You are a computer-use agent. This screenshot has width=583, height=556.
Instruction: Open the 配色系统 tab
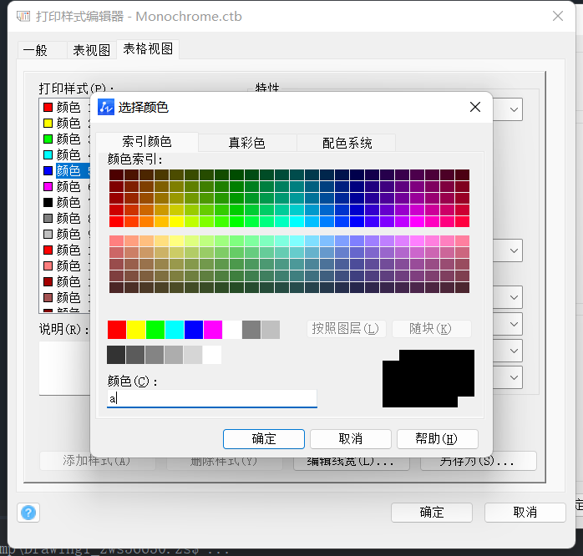pyautogui.click(x=347, y=143)
